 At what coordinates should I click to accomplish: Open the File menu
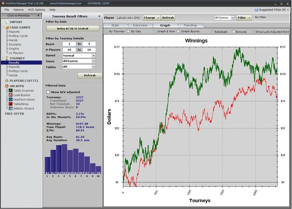pos(6,10)
